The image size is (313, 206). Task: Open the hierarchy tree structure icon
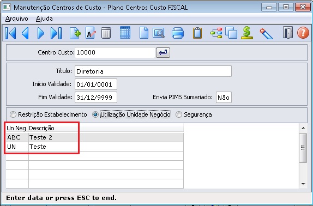pyautogui.click(x=216, y=33)
